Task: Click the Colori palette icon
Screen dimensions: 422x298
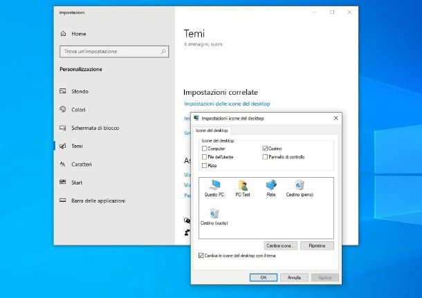Action: pos(63,109)
